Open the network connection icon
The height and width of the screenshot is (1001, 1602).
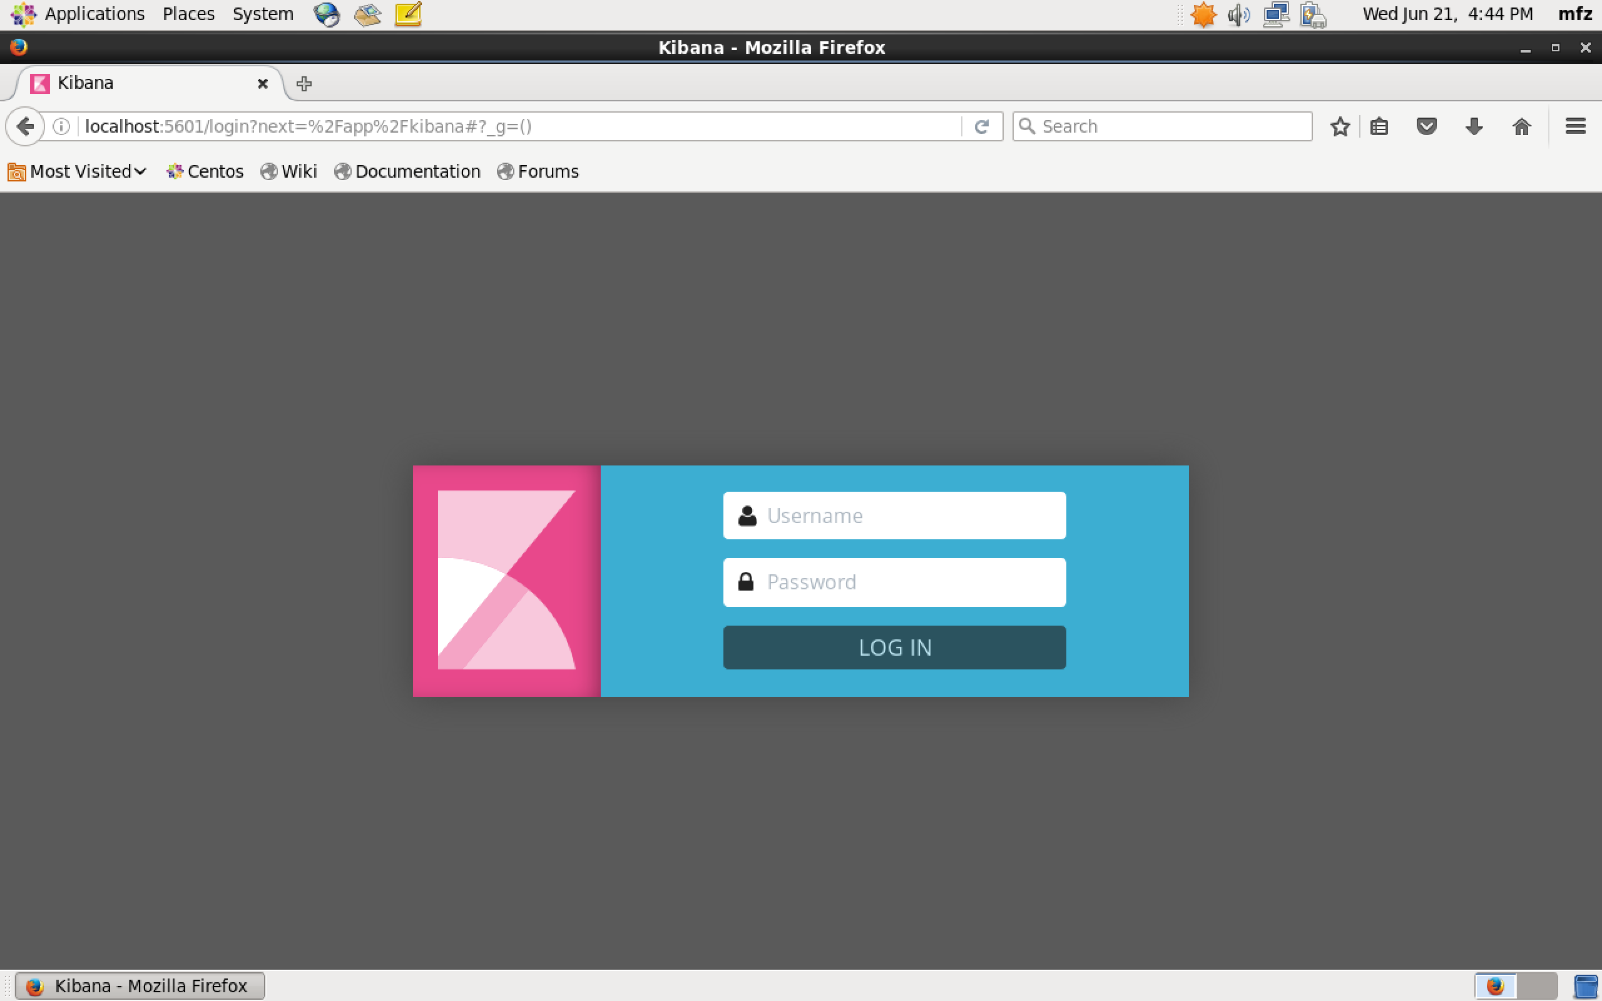pos(1275,14)
